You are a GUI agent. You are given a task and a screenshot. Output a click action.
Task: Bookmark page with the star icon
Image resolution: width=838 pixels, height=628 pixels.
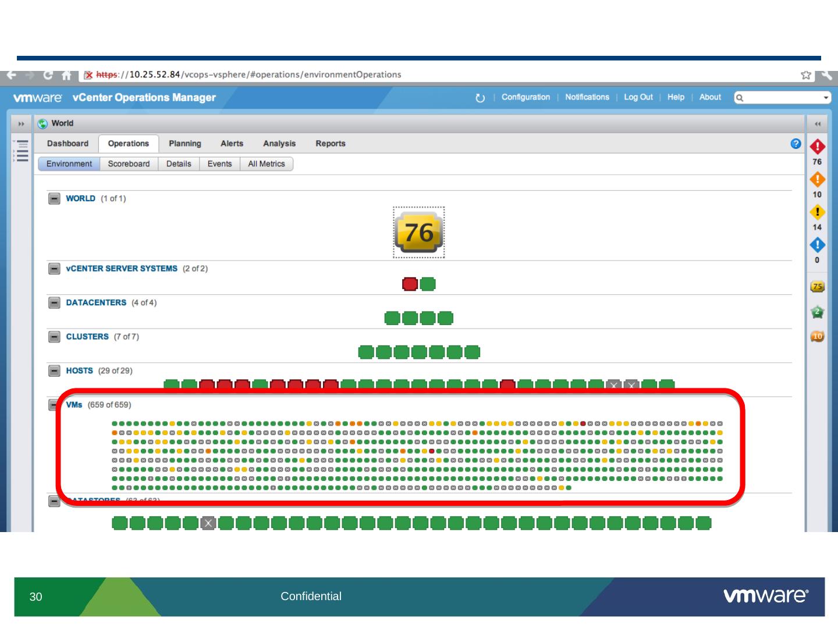(x=805, y=75)
